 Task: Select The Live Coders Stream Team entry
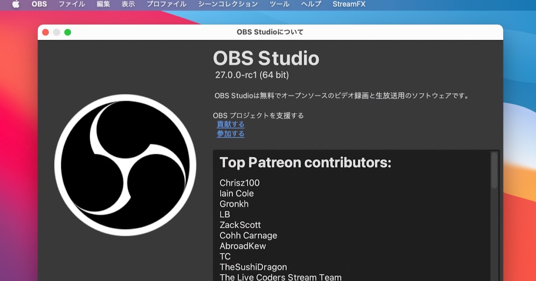pos(281,277)
